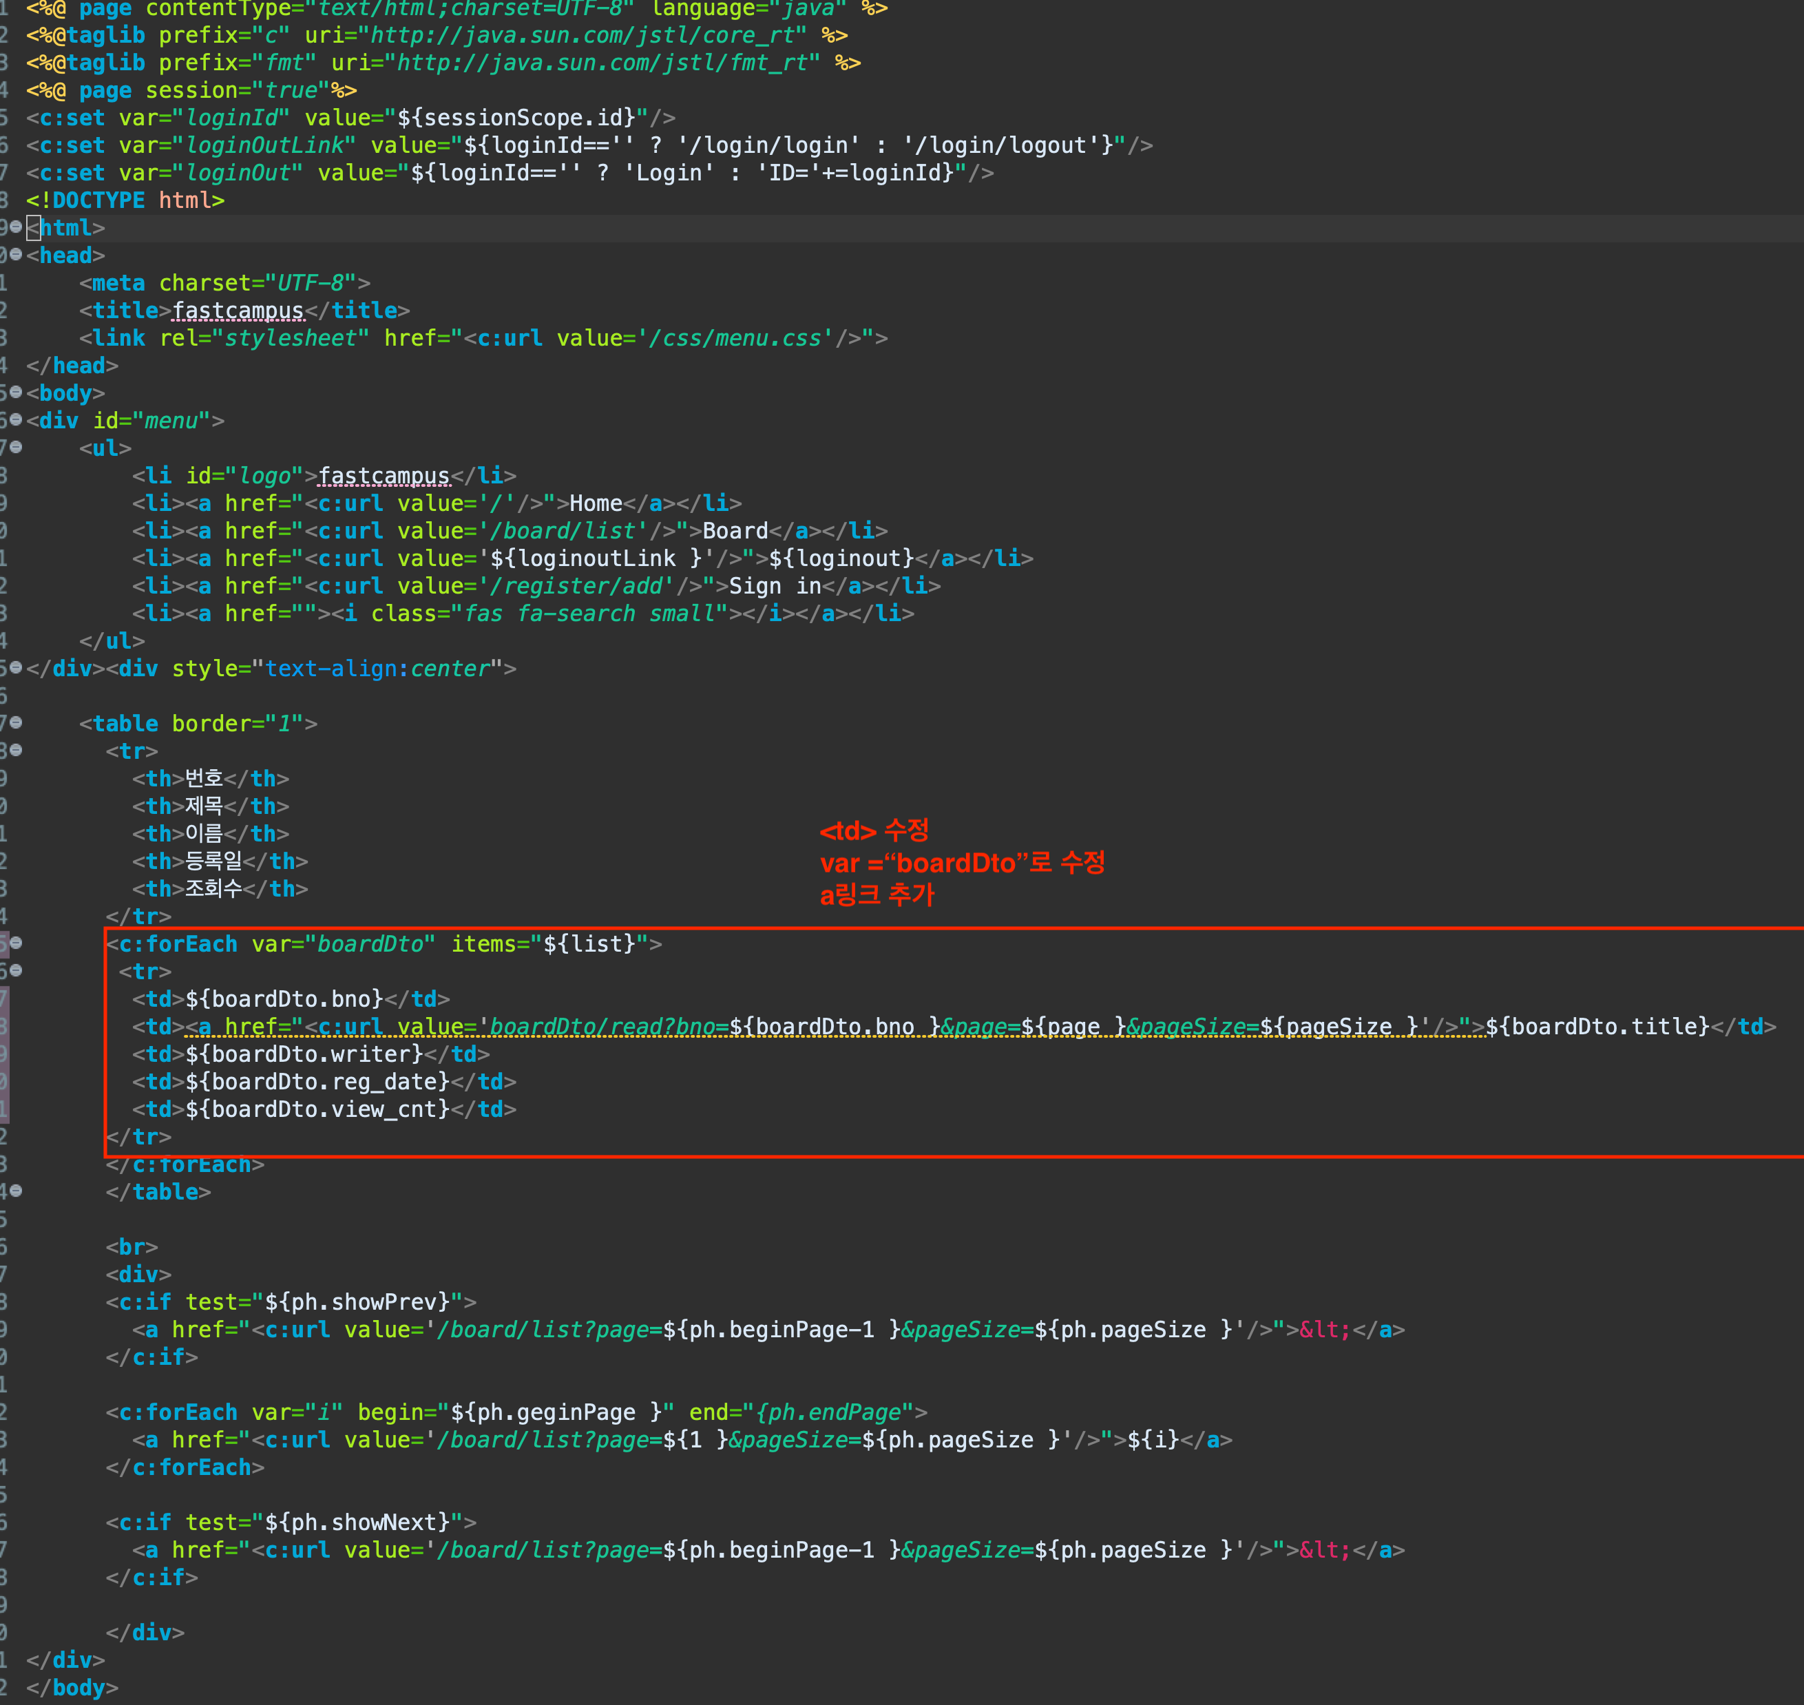Viewport: 1804px width, 1705px height.
Task: Collapse the html tag fold marker
Action: [x=15, y=227]
